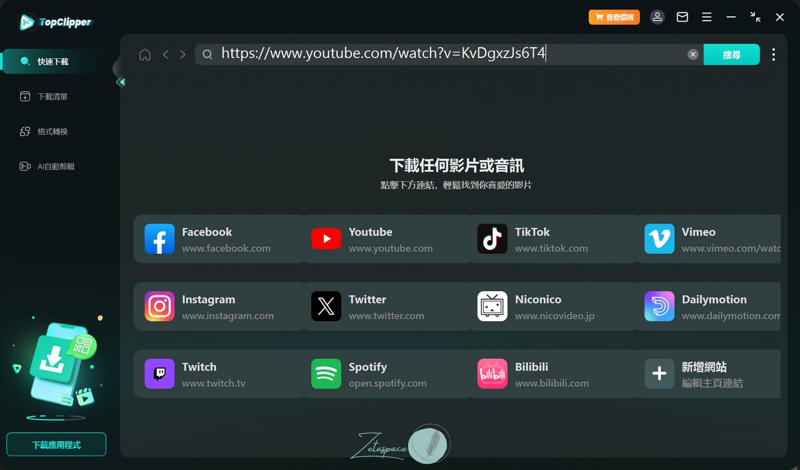
Task: Navigate back with the left arrow
Action: click(166, 54)
